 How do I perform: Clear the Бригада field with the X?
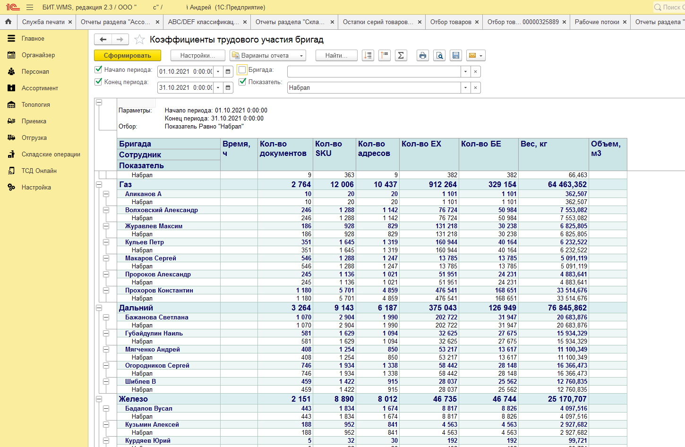(x=475, y=71)
